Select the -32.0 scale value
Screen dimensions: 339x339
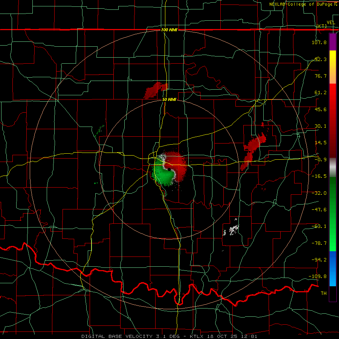[x=319, y=193]
